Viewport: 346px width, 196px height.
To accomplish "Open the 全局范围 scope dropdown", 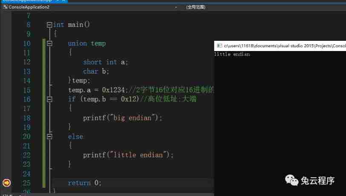I will coord(265,7).
